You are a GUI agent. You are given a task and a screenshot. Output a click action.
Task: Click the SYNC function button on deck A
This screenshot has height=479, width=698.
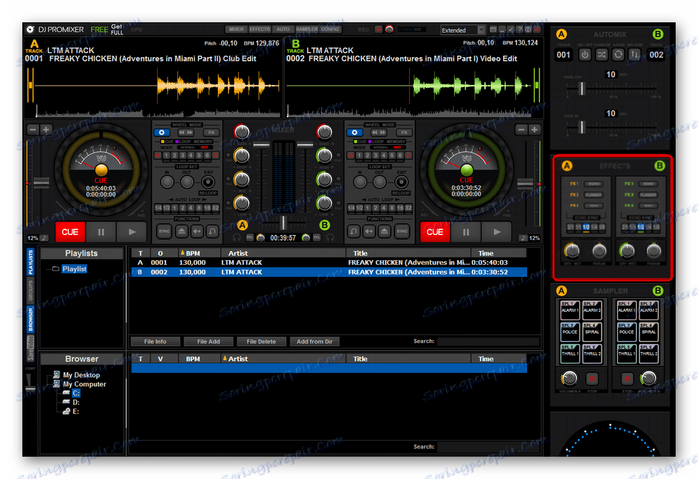pos(164,231)
